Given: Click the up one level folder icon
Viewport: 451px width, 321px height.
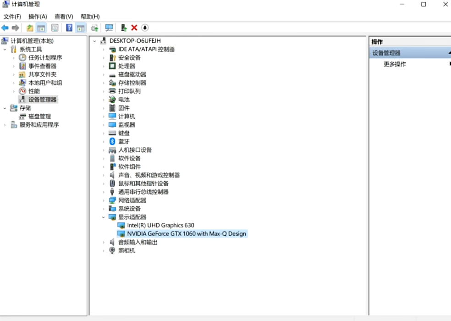Looking at the screenshot, I should (x=30, y=28).
